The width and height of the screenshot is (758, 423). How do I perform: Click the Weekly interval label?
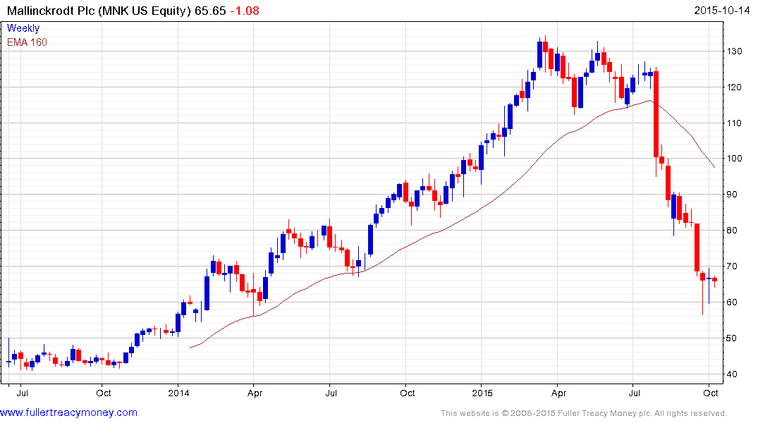tap(23, 28)
